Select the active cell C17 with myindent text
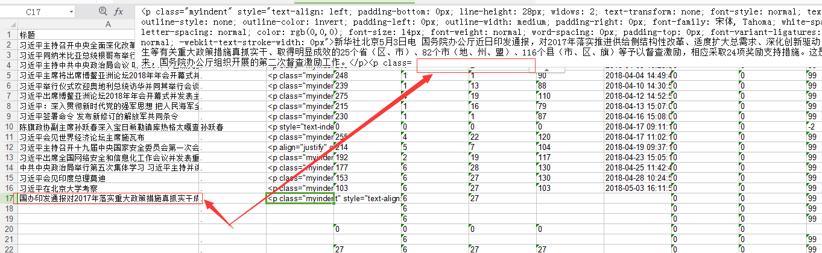The width and height of the screenshot is (822, 253). click(300, 198)
